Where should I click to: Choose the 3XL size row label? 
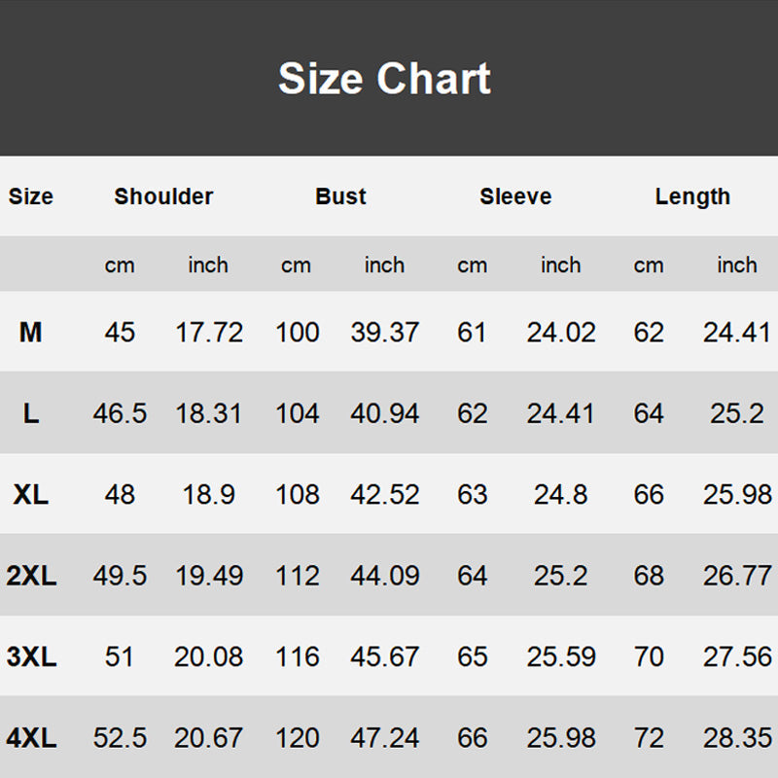(x=31, y=656)
